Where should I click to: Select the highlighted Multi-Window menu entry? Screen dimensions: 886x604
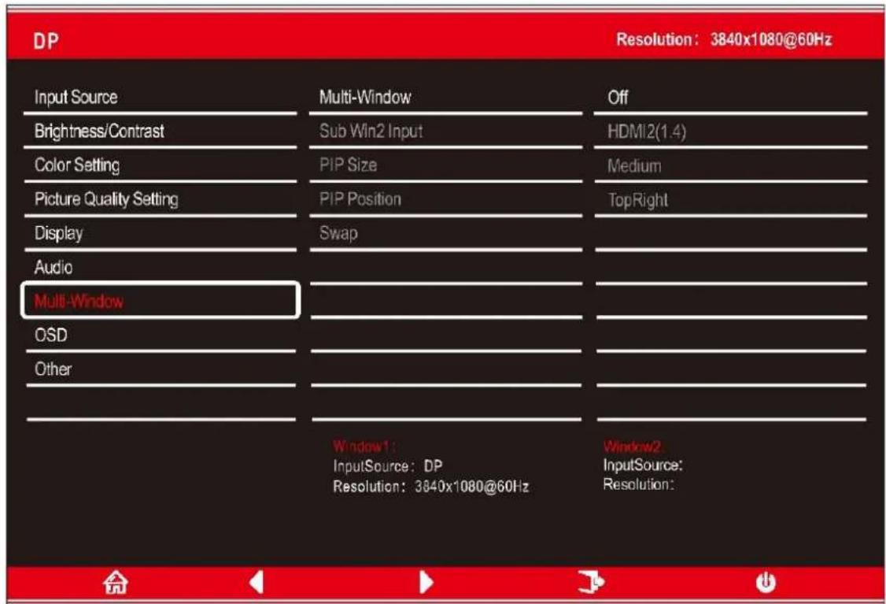(161, 300)
